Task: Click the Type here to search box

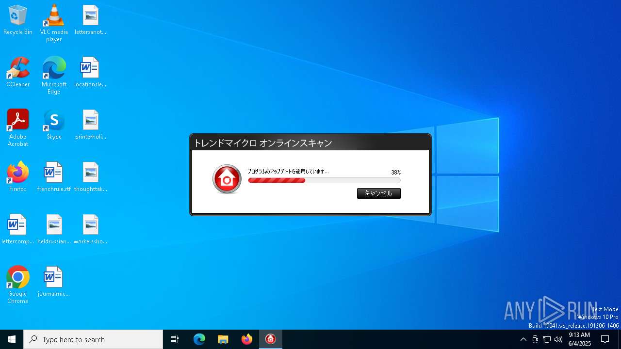Action: click(93, 339)
